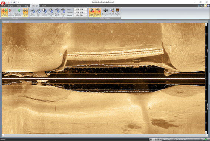The image size is (210, 141).
Task: Click the Gain percentage stepper field
Action: point(81,9)
